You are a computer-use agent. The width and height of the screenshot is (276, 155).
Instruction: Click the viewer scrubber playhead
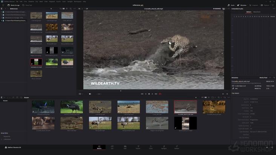tap(121, 91)
